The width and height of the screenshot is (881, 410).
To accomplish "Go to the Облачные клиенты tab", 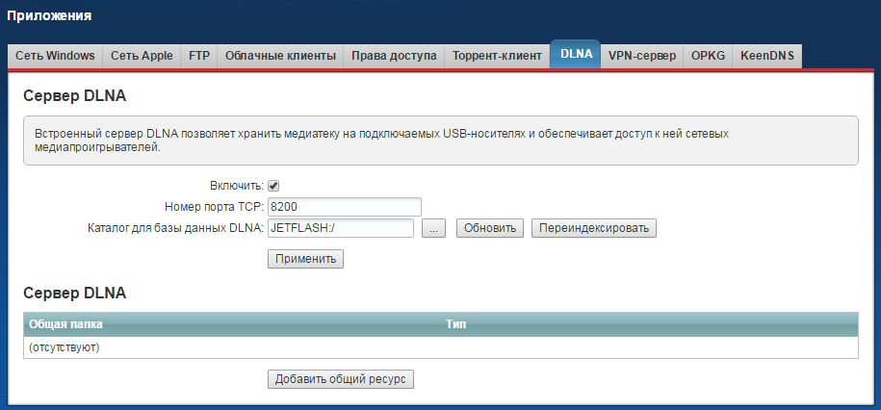I will tap(280, 56).
